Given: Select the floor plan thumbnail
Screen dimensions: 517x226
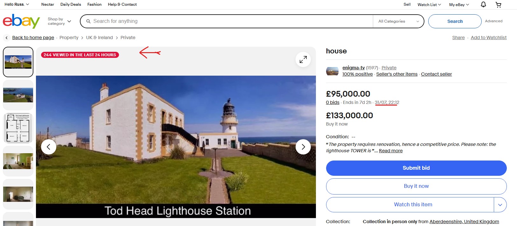Looking at the screenshot, I should [x=18, y=128].
